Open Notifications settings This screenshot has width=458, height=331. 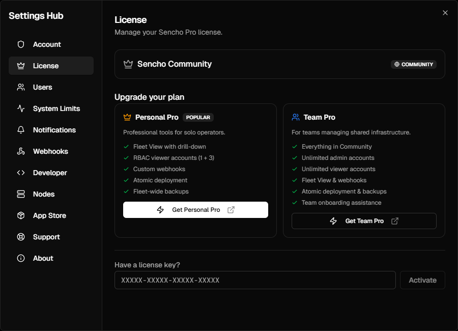51,129
